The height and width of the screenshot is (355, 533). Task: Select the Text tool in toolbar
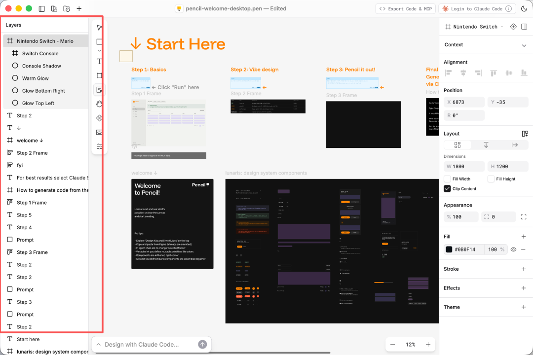coord(99,62)
